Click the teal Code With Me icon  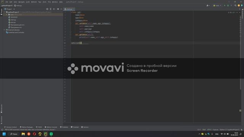242,5
